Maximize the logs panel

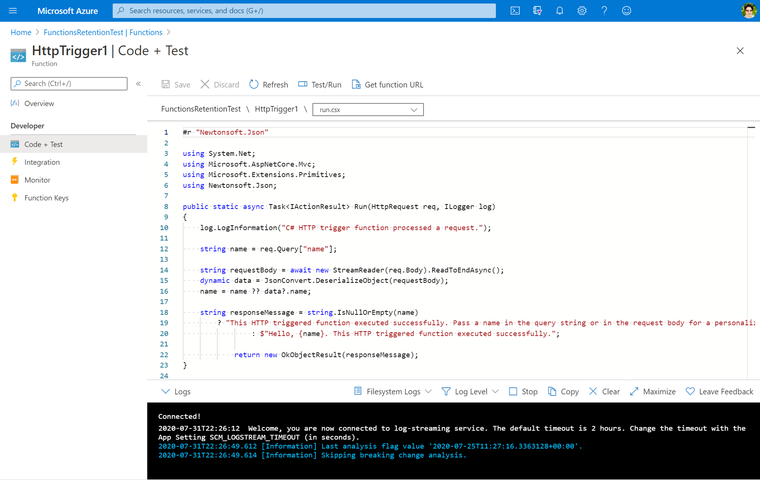(653, 391)
